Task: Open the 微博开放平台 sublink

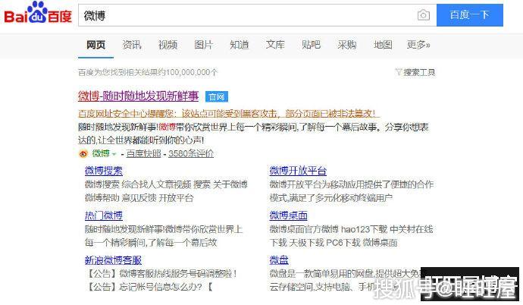Action: click(x=298, y=171)
